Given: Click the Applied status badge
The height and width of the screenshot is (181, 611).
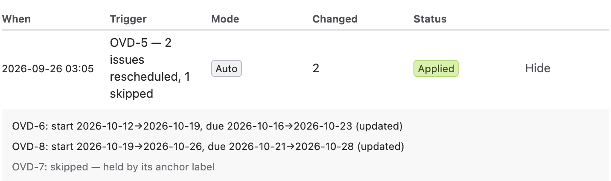Looking at the screenshot, I should [x=436, y=68].
